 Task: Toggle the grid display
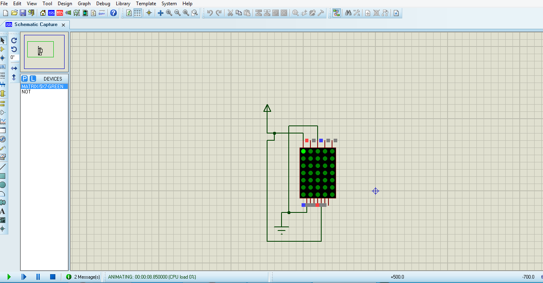(137, 13)
